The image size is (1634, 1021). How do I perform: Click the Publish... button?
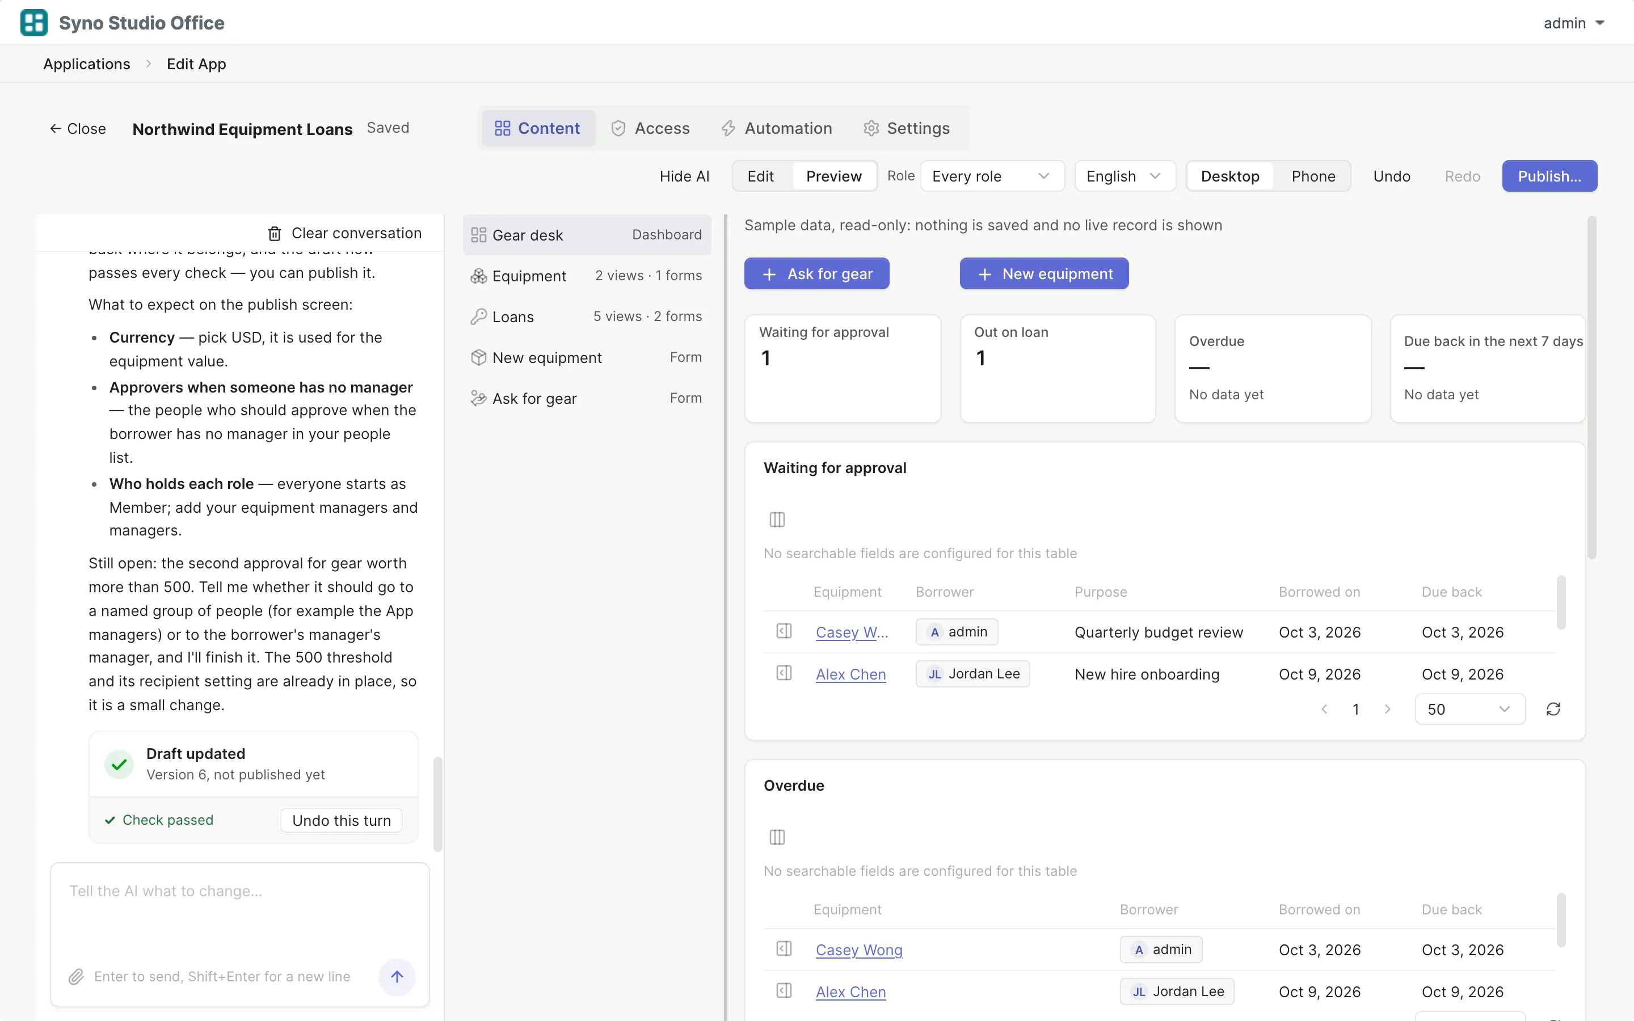point(1549,176)
